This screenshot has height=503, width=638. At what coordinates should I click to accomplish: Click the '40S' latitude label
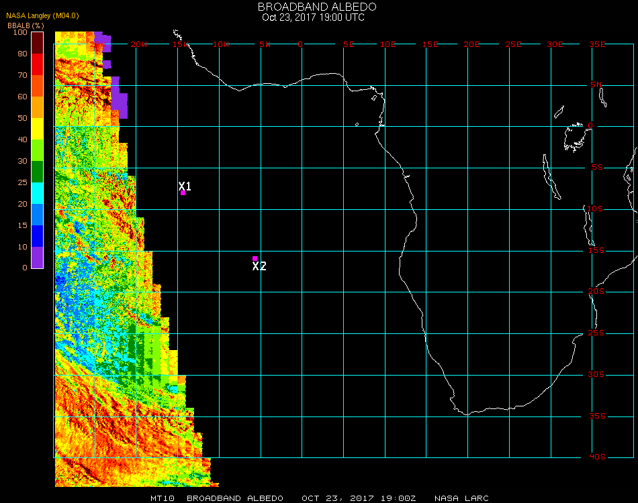tap(597, 457)
